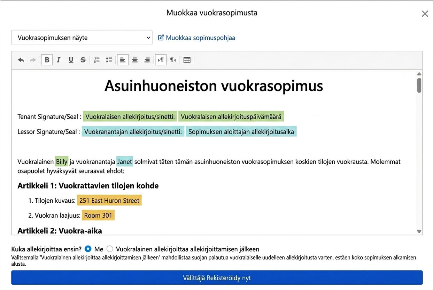Screen dimensions: 433x290
Task: Click the Vuokralaisen allekirjoituspäivämäärä placeholder
Action: [x=231, y=116]
